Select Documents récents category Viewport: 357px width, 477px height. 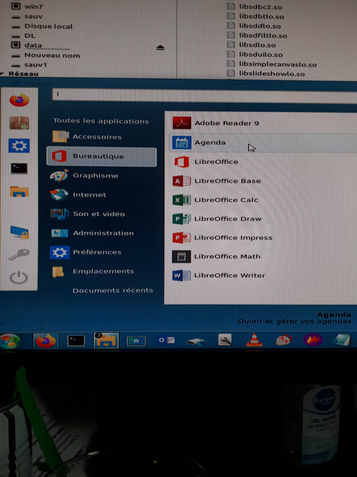pos(112,290)
